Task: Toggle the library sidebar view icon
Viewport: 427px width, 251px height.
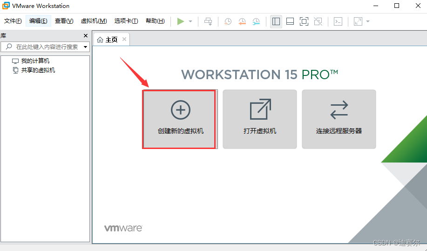Action: coord(276,21)
